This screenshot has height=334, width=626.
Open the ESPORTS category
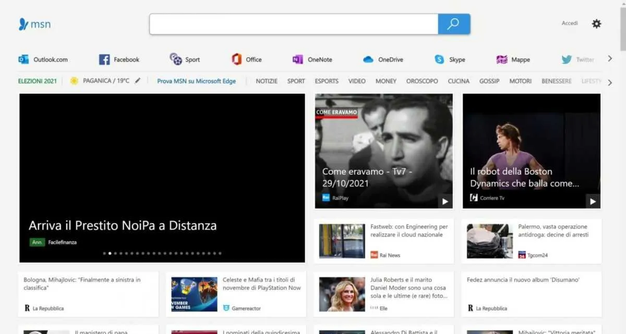[327, 81]
